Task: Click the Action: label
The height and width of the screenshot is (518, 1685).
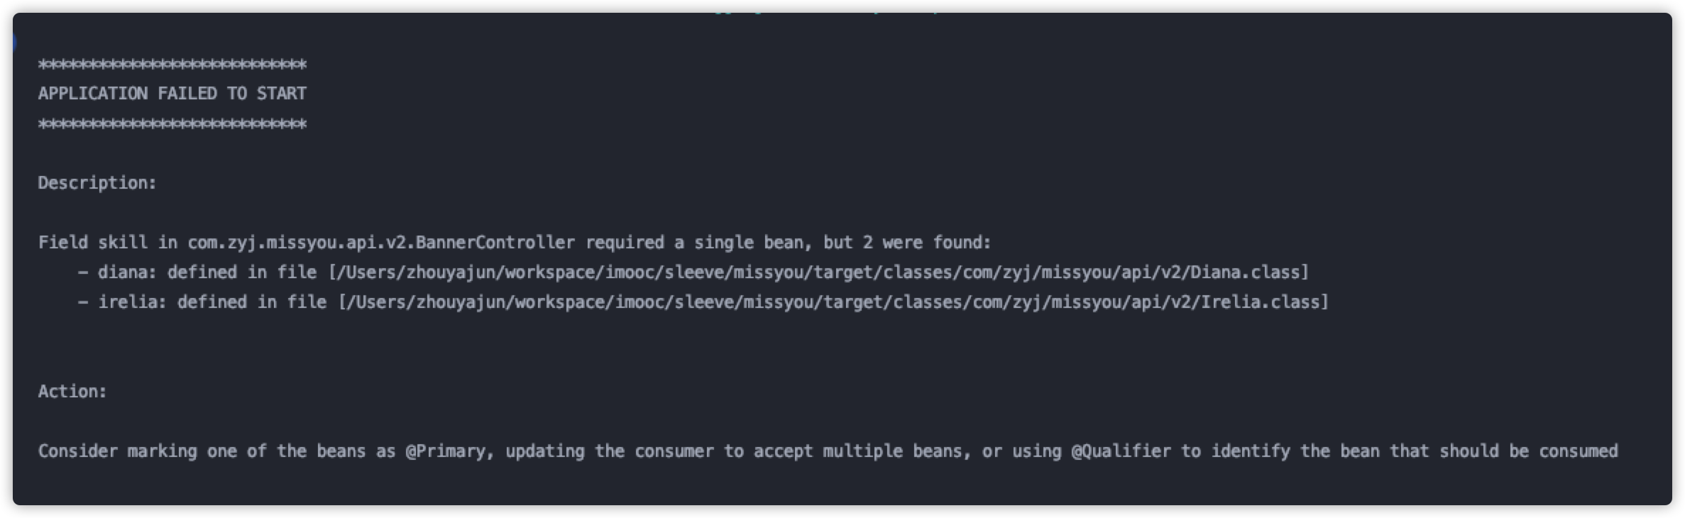Action: (x=72, y=392)
